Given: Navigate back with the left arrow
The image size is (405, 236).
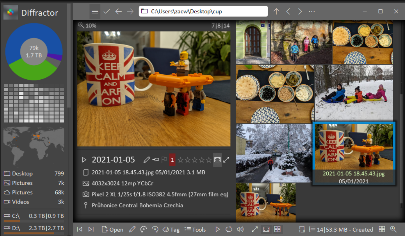Looking at the screenshot, I should 118,11.
